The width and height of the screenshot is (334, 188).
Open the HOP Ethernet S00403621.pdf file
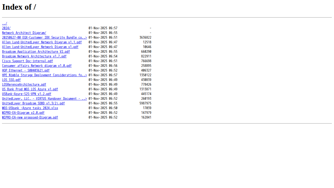point(26,70)
